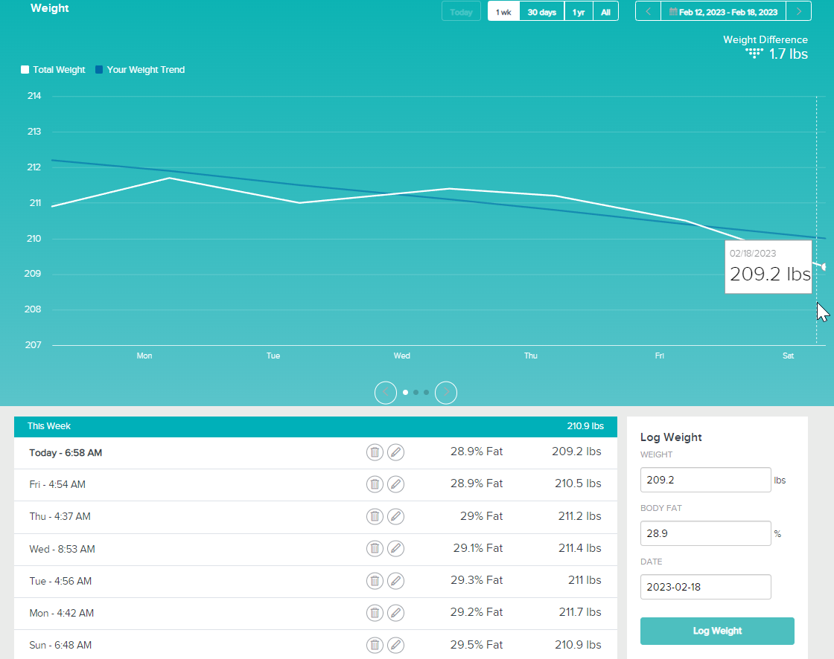Delete today's 209.2 lbs weight entry

[375, 451]
